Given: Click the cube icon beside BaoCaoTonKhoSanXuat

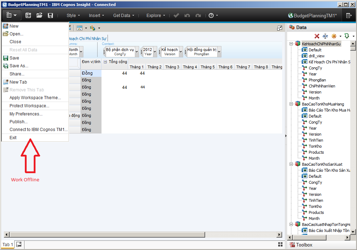Looking at the screenshot, I should tap(298, 164).
